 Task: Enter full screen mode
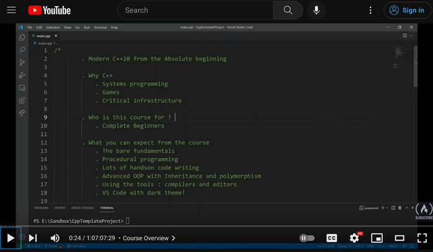[422, 238]
